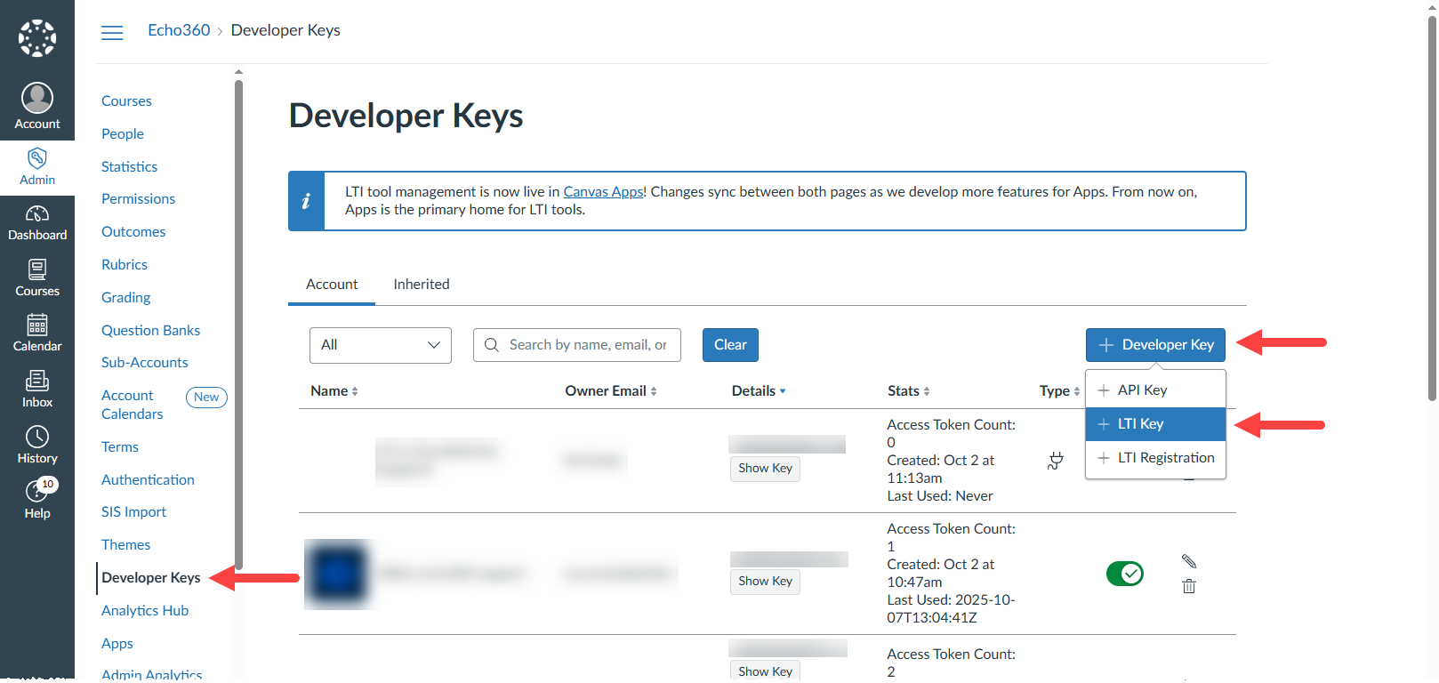Show Key for the third key row
The height and width of the screenshot is (683, 1439).
765,671
